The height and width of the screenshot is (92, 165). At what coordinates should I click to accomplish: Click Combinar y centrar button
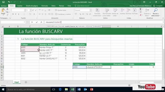(x=63, y=14)
